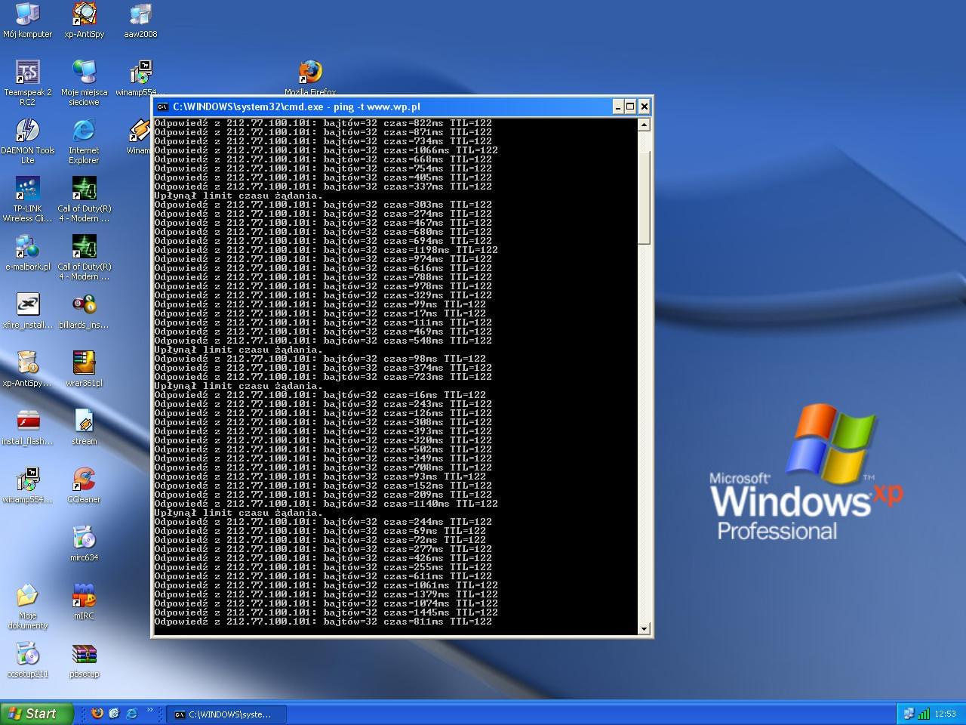Select winamp554 installer beside Moje miejsca sieciowe
This screenshot has height=725, width=966.
(x=140, y=78)
